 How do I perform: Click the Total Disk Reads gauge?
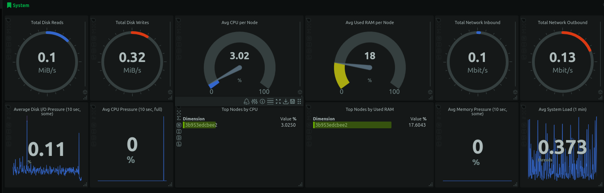tap(47, 62)
